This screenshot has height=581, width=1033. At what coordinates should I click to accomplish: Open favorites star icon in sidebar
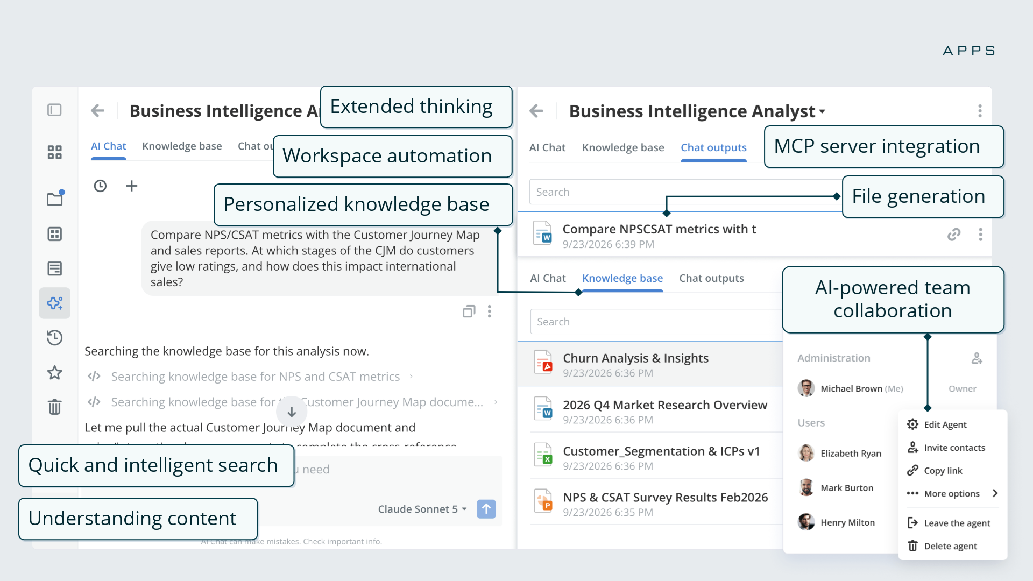pyautogui.click(x=55, y=372)
